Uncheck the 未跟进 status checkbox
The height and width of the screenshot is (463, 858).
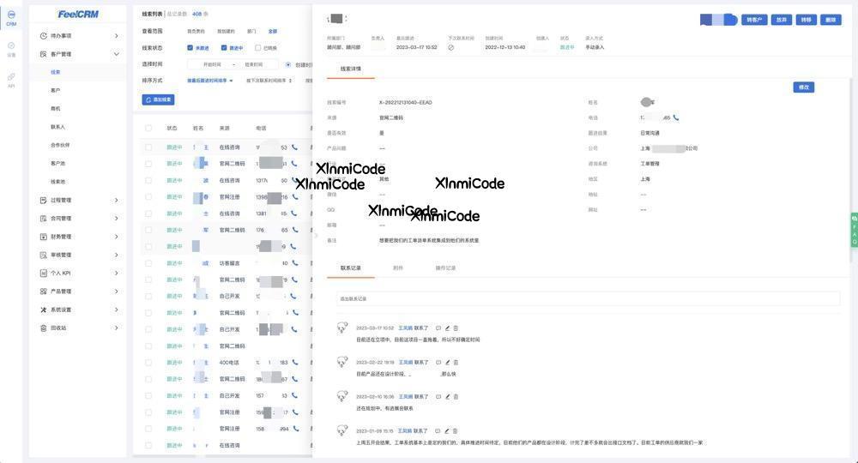pyautogui.click(x=190, y=48)
